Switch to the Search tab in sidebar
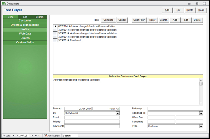 (x=39, y=17)
